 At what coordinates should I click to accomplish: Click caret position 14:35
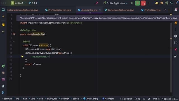(x=137, y=99)
